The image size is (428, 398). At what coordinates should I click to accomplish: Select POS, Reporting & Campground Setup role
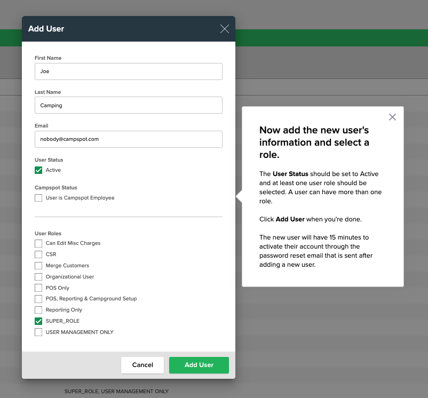38,299
